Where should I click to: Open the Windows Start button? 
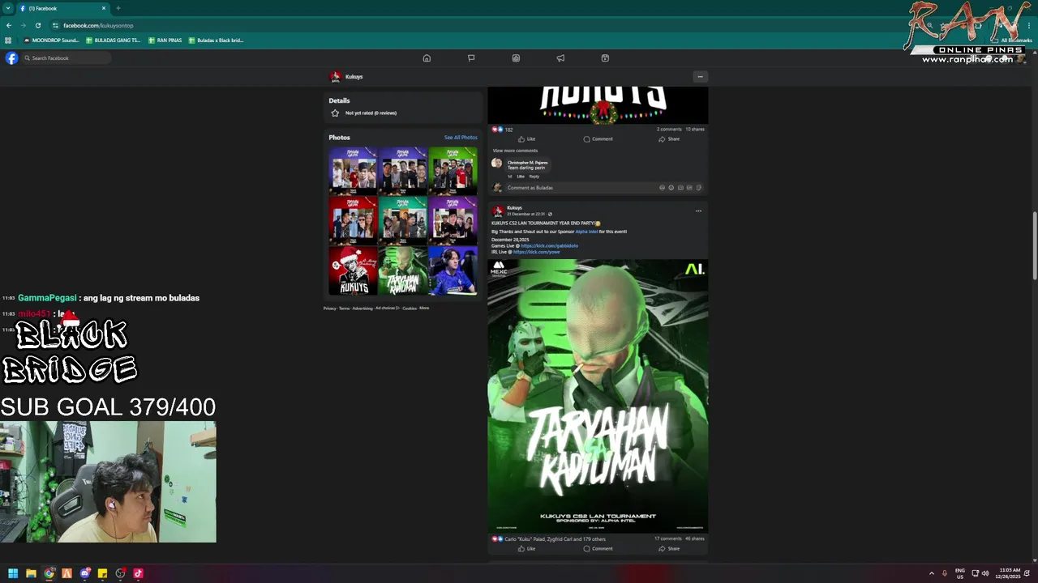click(x=13, y=573)
